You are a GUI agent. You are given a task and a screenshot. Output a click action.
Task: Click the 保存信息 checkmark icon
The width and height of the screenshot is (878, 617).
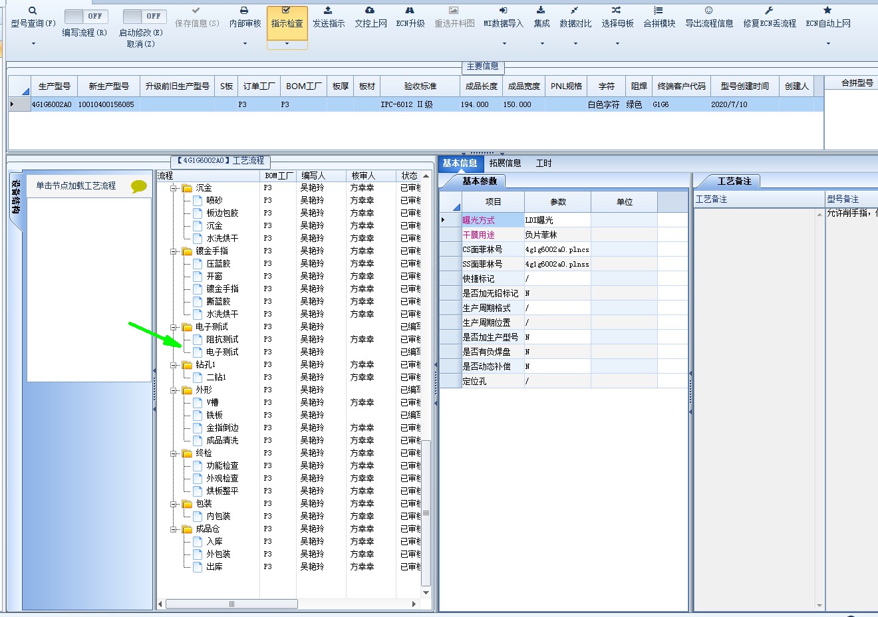196,11
